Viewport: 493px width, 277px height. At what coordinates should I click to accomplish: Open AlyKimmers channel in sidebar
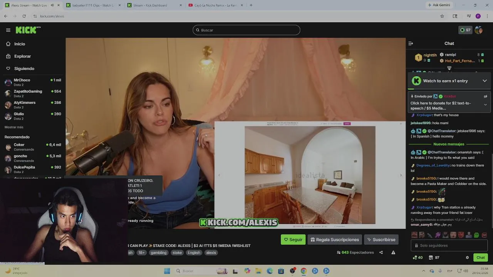tap(32, 105)
